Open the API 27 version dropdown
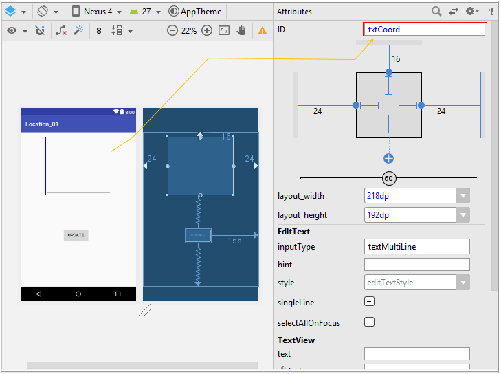The width and height of the screenshot is (501, 374). [145, 12]
